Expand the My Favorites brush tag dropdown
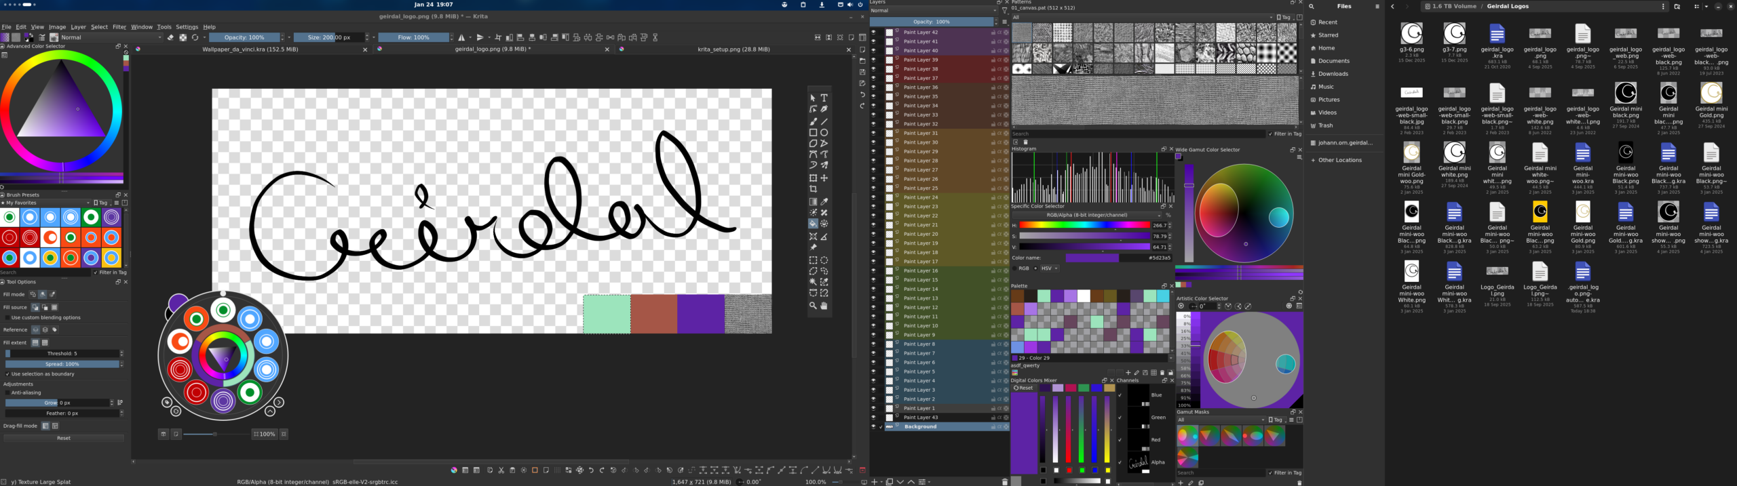Viewport: 1737px width, 486px height. click(x=46, y=203)
